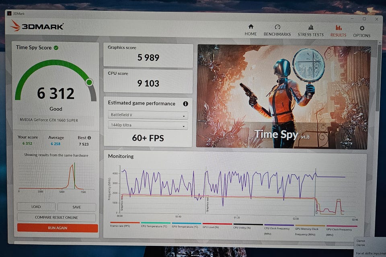Viewport: 386px width, 257px height.
Task: Click Your score value 6 312
Action: (27, 143)
